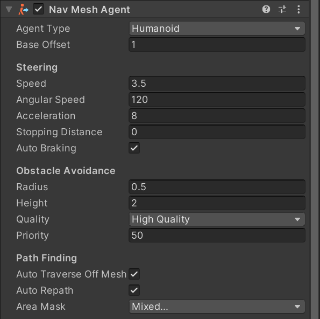Click the Acceleration value field
320x319 pixels.
[217, 116]
